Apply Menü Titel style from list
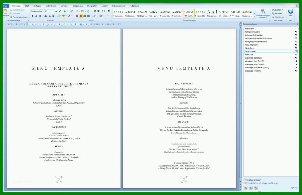 270,55
